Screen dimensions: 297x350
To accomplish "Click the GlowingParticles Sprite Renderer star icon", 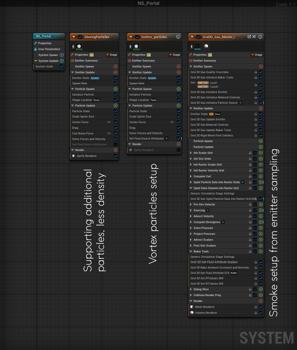I will click(x=73, y=156).
